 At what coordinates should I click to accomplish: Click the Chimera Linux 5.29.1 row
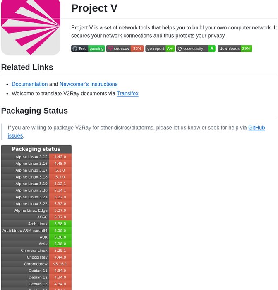[x=36, y=251]
